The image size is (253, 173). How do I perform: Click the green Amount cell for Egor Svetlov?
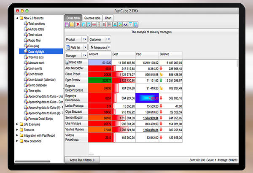(100, 79)
